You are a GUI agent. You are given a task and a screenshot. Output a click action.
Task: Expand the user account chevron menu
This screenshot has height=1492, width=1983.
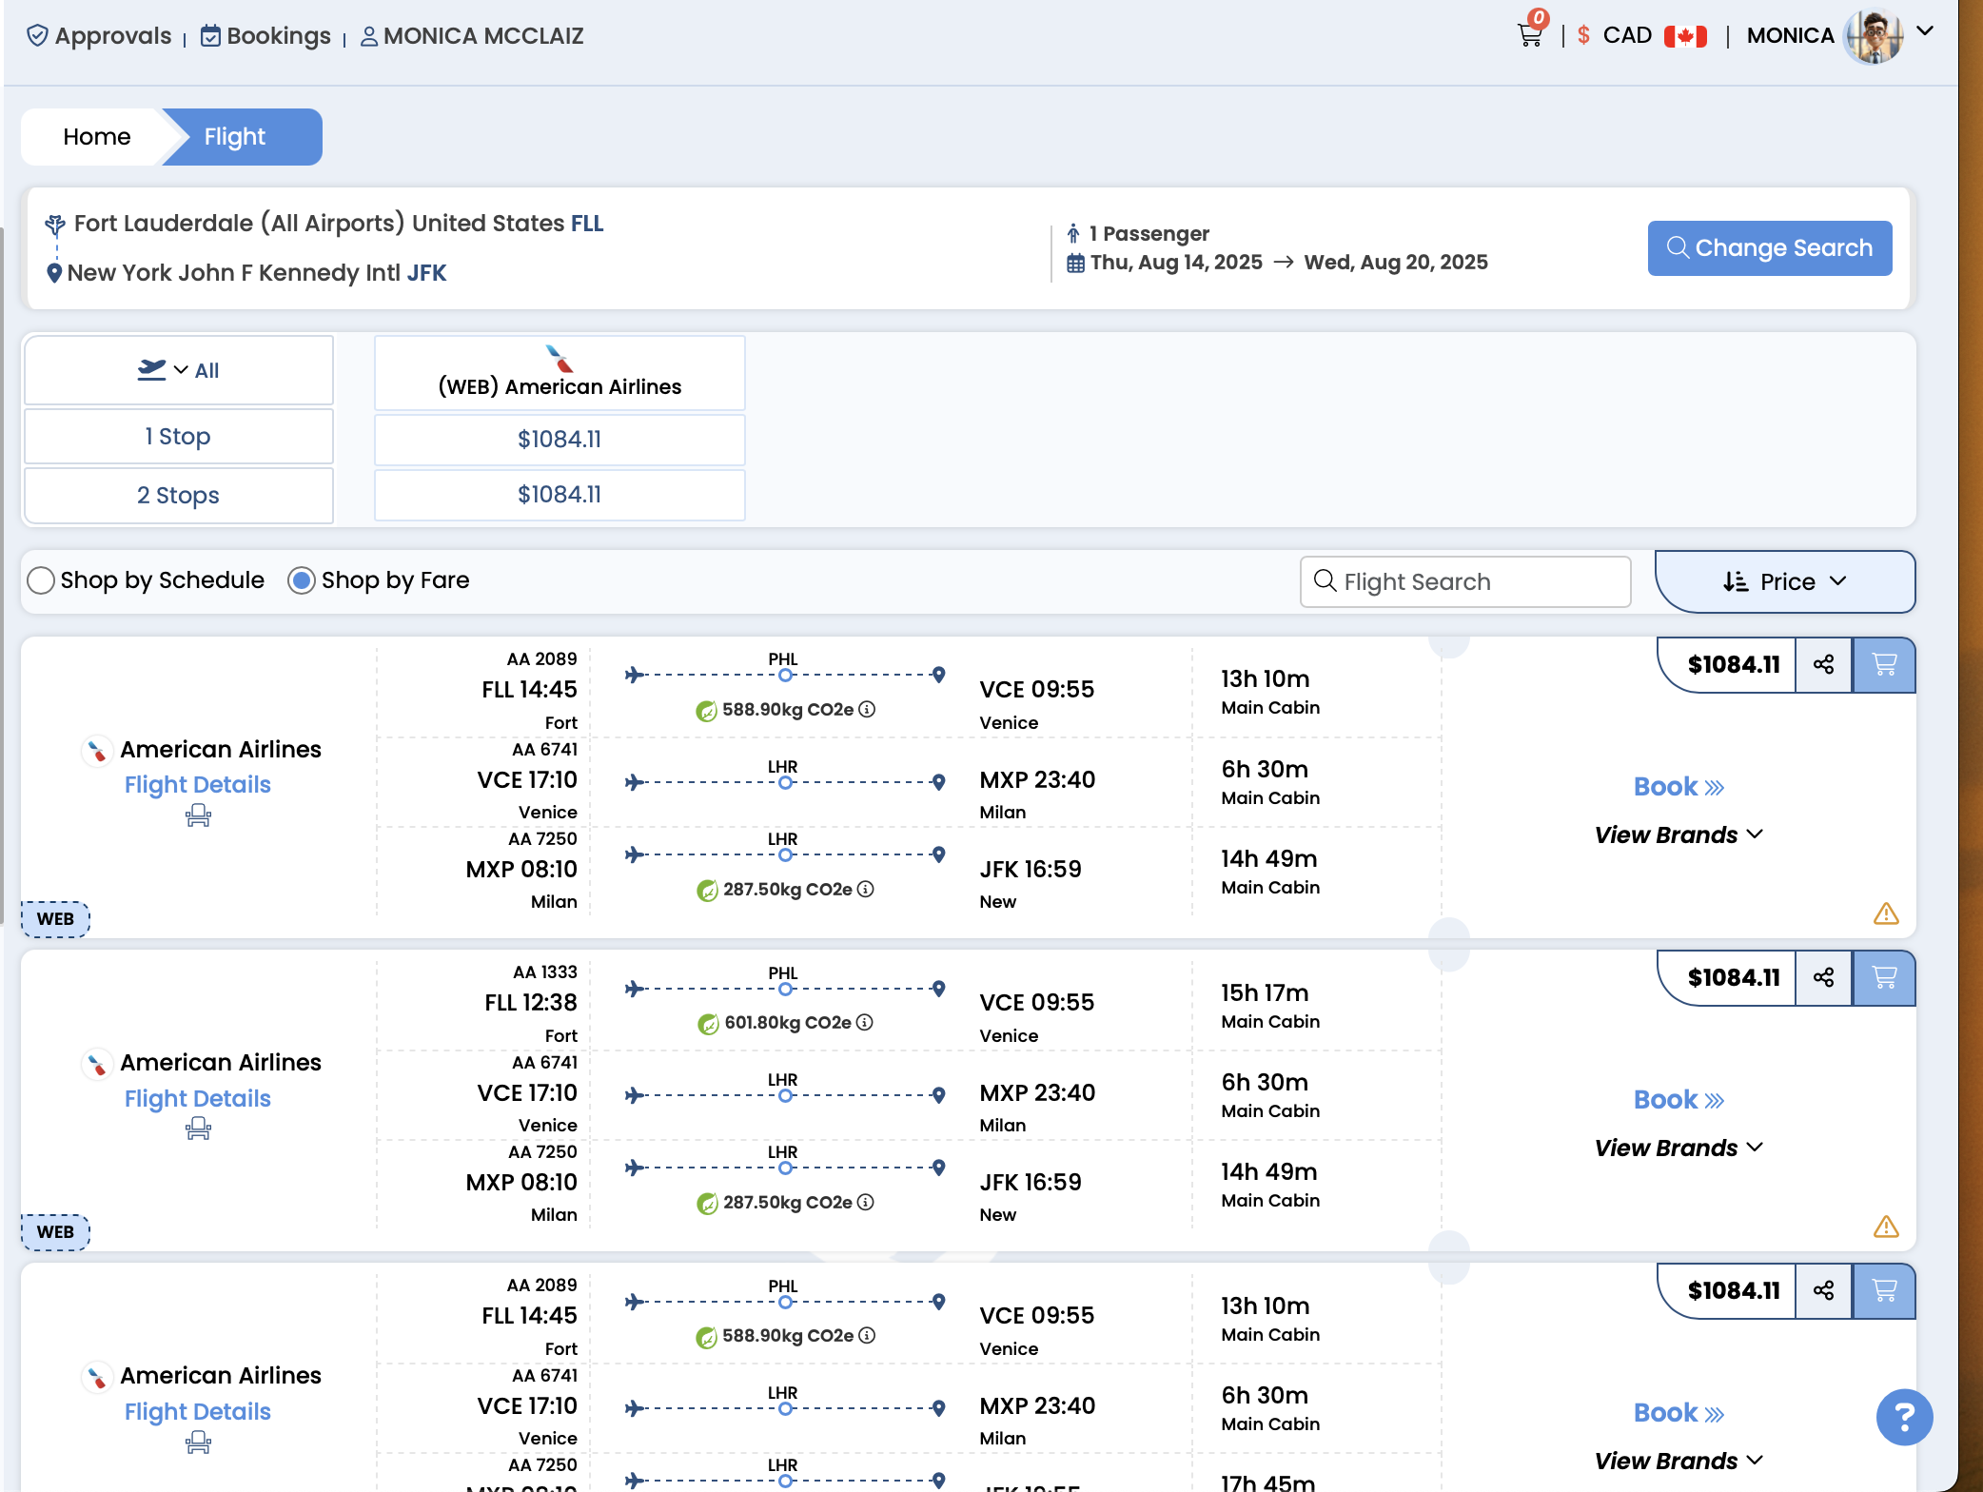1925,31
